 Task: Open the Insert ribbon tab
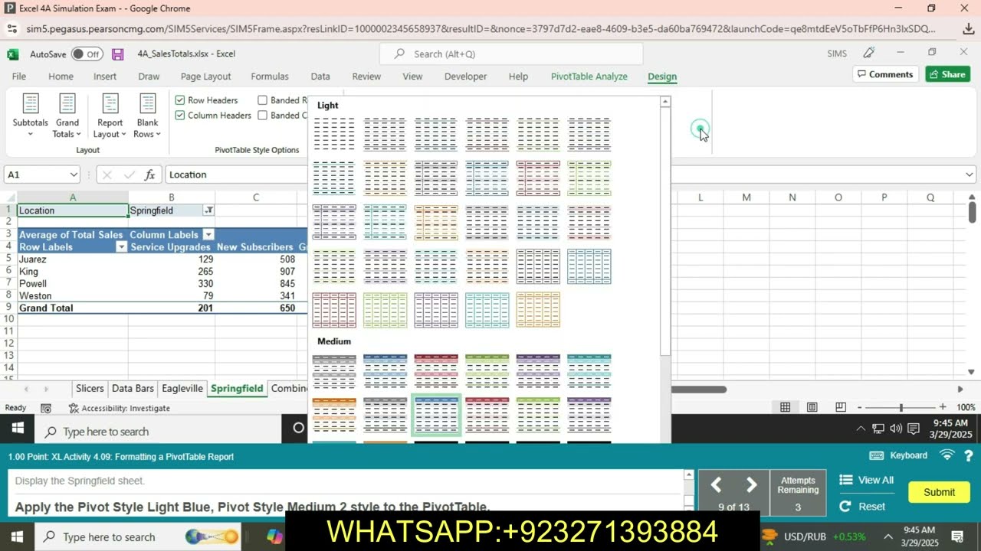coord(105,77)
